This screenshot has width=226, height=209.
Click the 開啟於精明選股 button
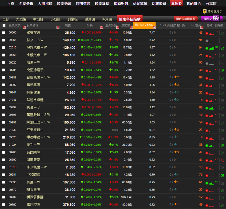pos(186,19)
